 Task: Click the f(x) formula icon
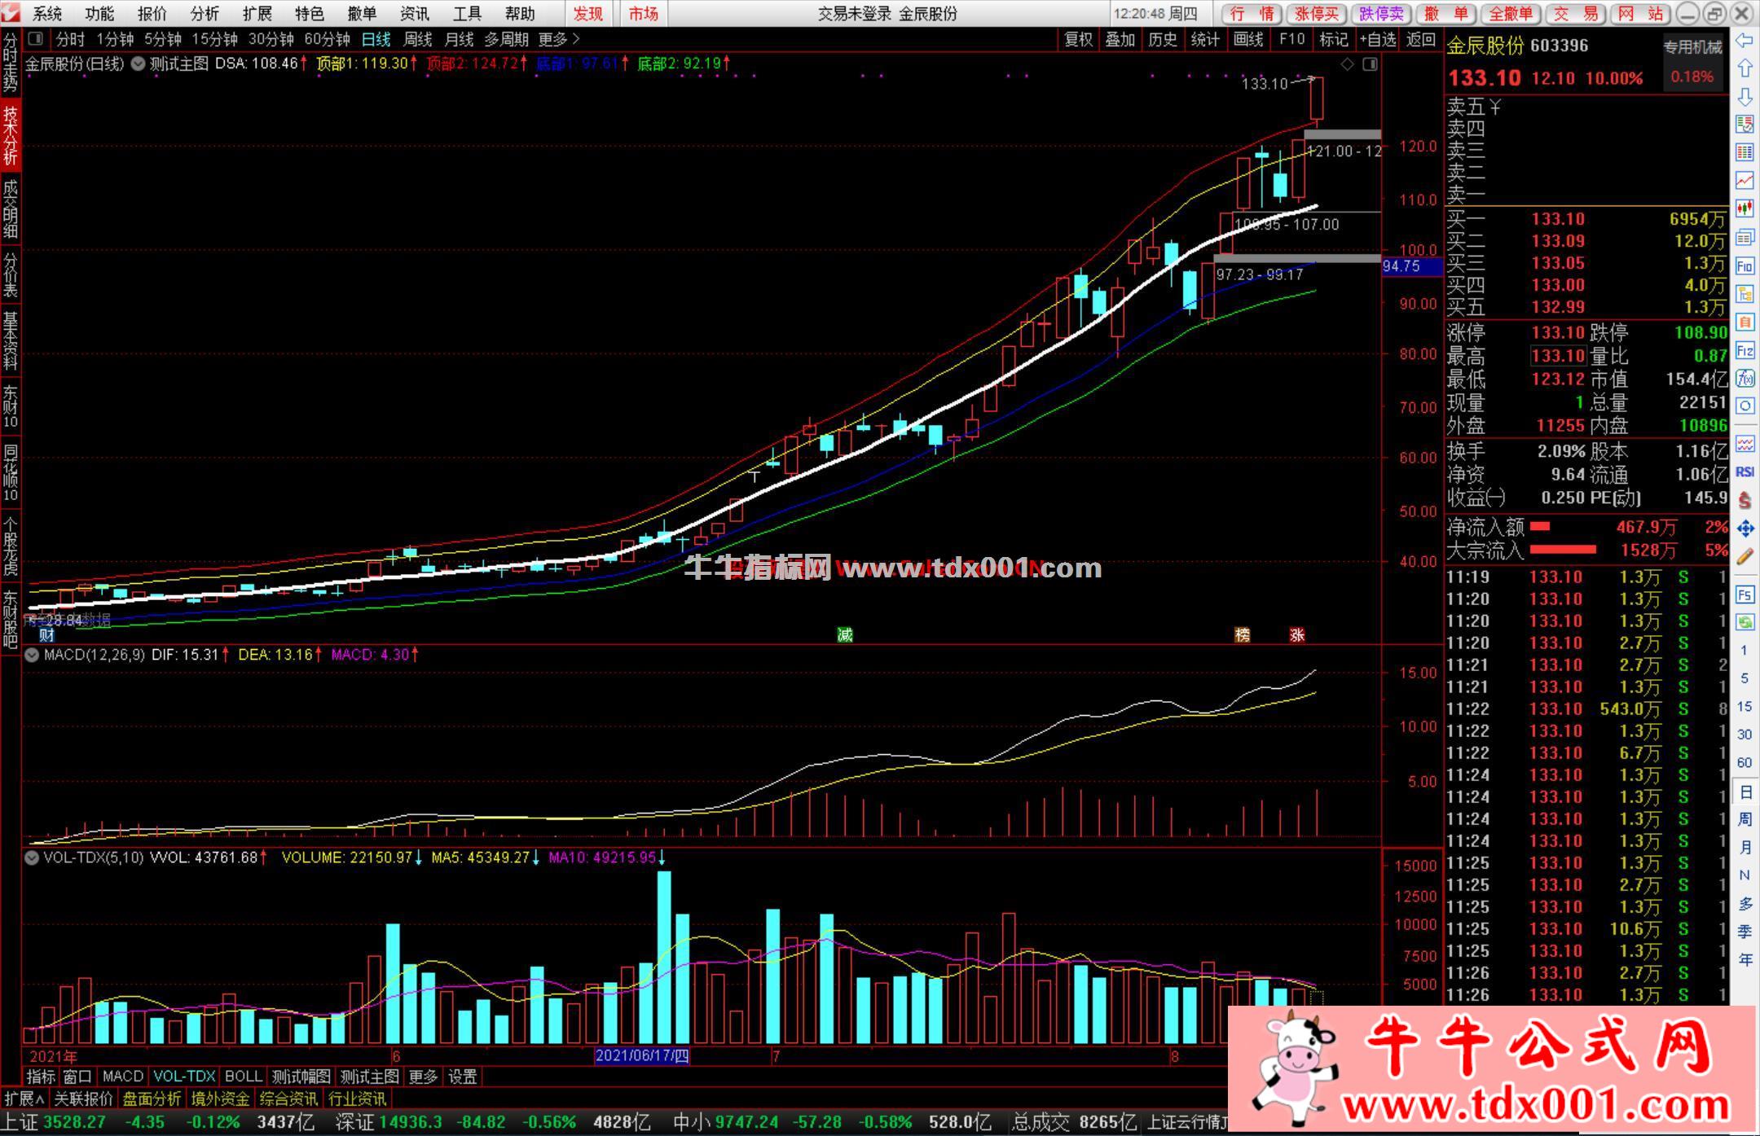[x=1745, y=379]
